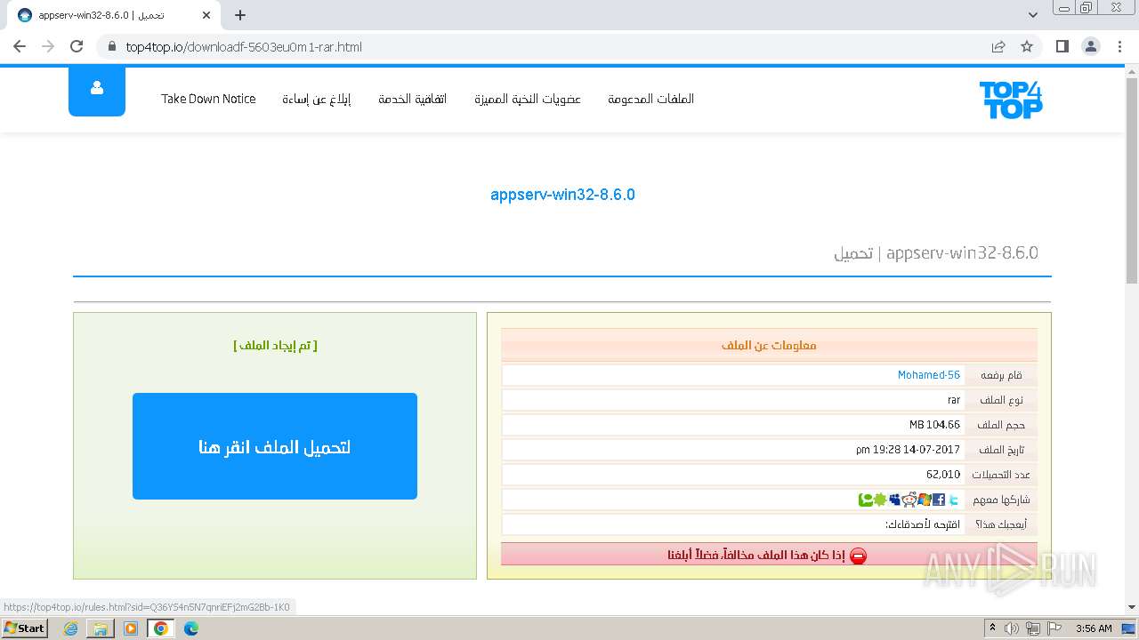Close the appserv-win32-8.6.0 tab
This screenshot has height=640, width=1139.
click(x=206, y=15)
